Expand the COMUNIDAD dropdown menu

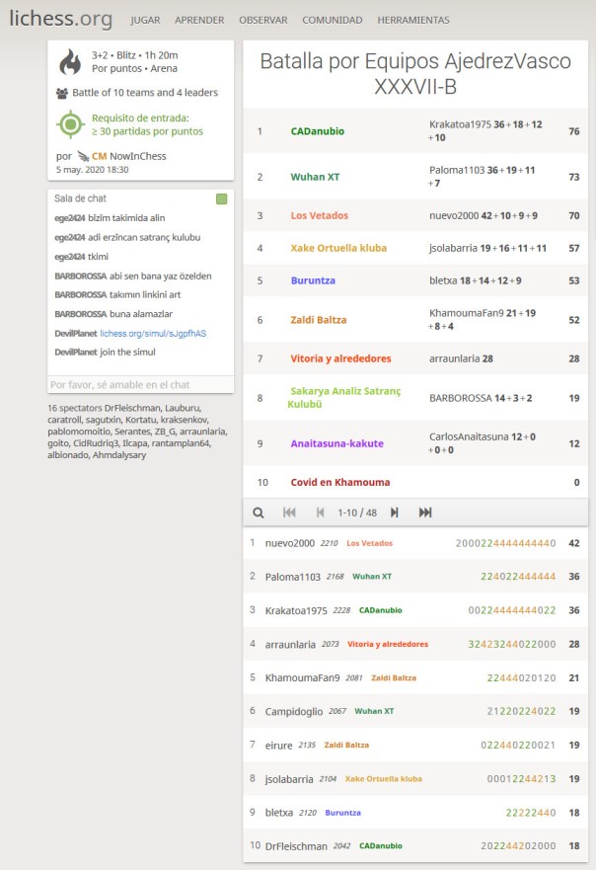(x=332, y=20)
